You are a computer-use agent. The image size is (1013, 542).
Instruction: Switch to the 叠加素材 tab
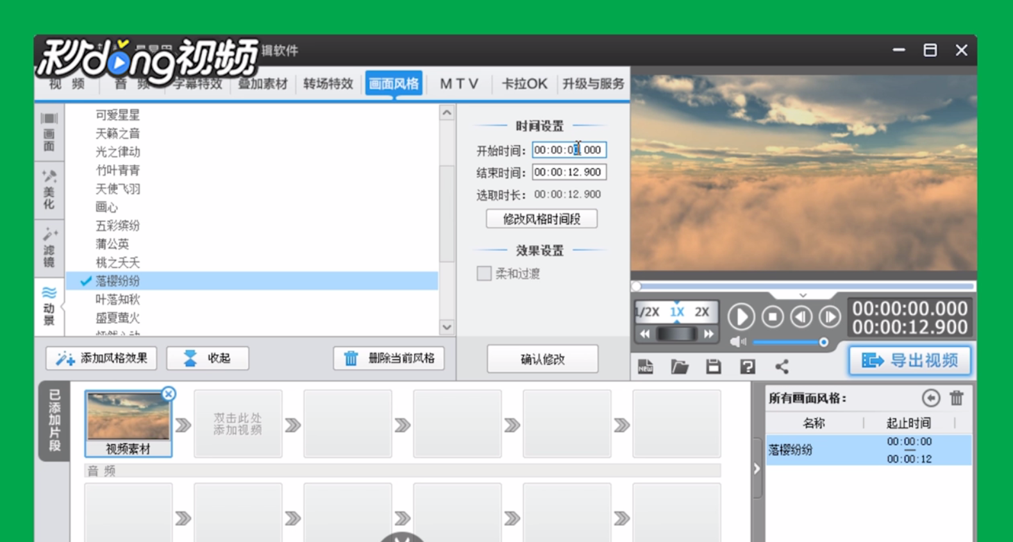click(x=263, y=84)
